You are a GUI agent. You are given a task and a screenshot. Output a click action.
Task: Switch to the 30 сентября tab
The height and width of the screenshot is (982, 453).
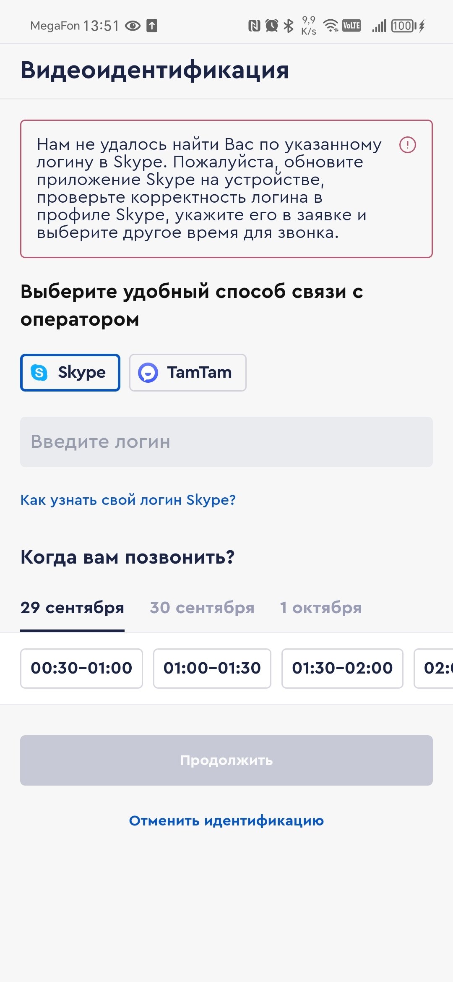click(202, 608)
